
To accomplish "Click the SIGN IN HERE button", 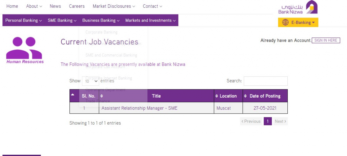I will [326, 41].
